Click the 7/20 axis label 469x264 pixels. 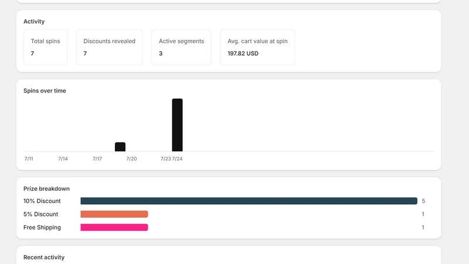pos(131,158)
